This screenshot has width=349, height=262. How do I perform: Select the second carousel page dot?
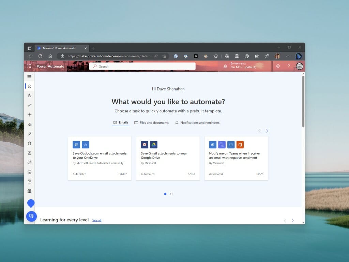[x=171, y=194]
